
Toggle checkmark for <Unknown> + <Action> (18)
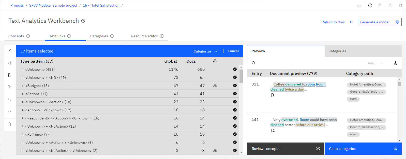click(x=235, y=102)
